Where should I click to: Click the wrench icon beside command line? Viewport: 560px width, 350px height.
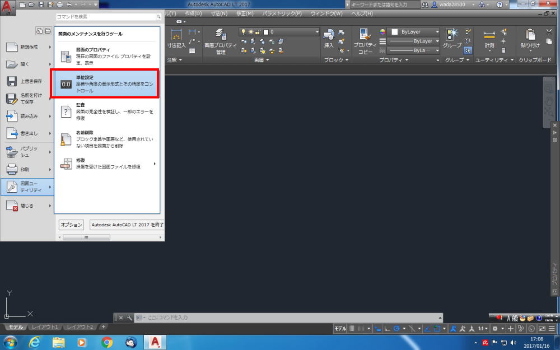point(129,318)
